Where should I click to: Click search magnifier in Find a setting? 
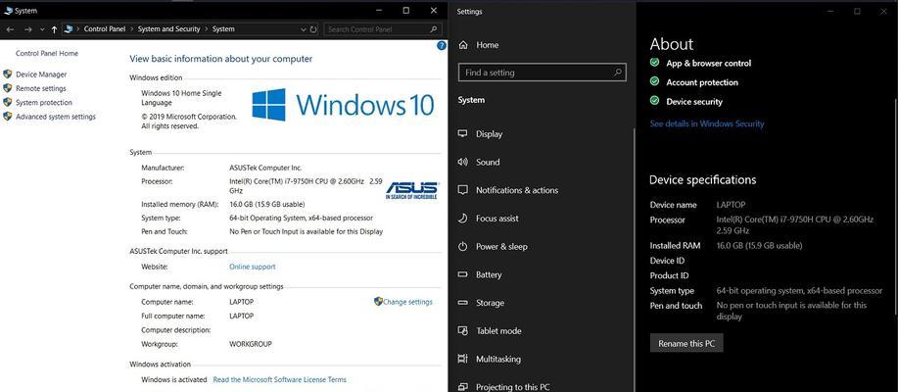click(x=618, y=73)
